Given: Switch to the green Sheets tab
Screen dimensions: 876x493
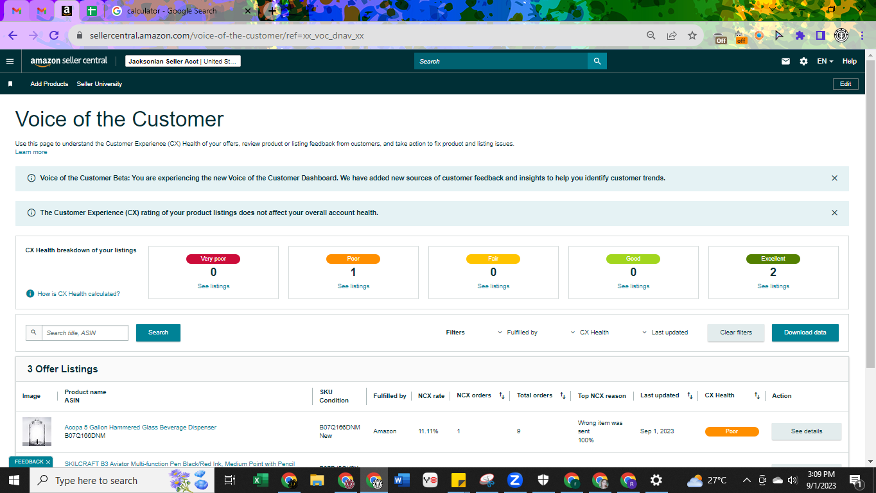Looking at the screenshot, I should (92, 11).
